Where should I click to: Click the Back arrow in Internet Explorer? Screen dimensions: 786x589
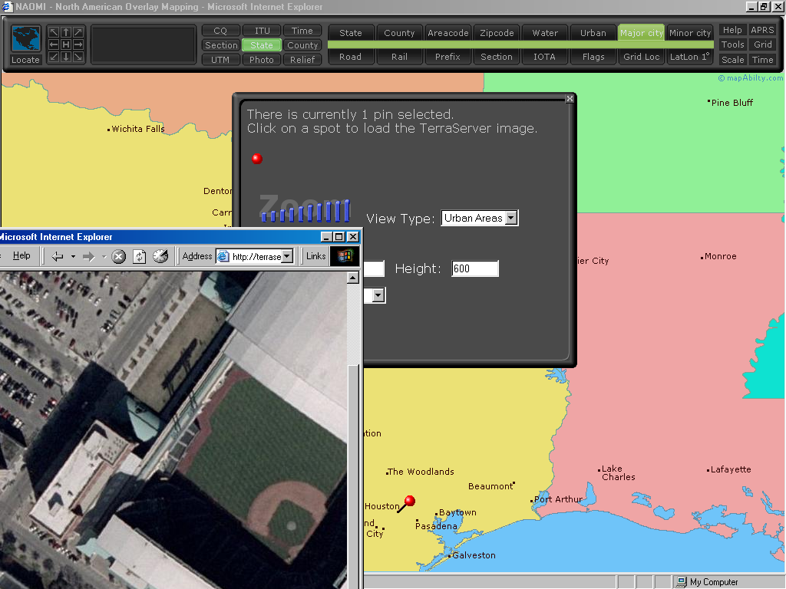coord(58,256)
